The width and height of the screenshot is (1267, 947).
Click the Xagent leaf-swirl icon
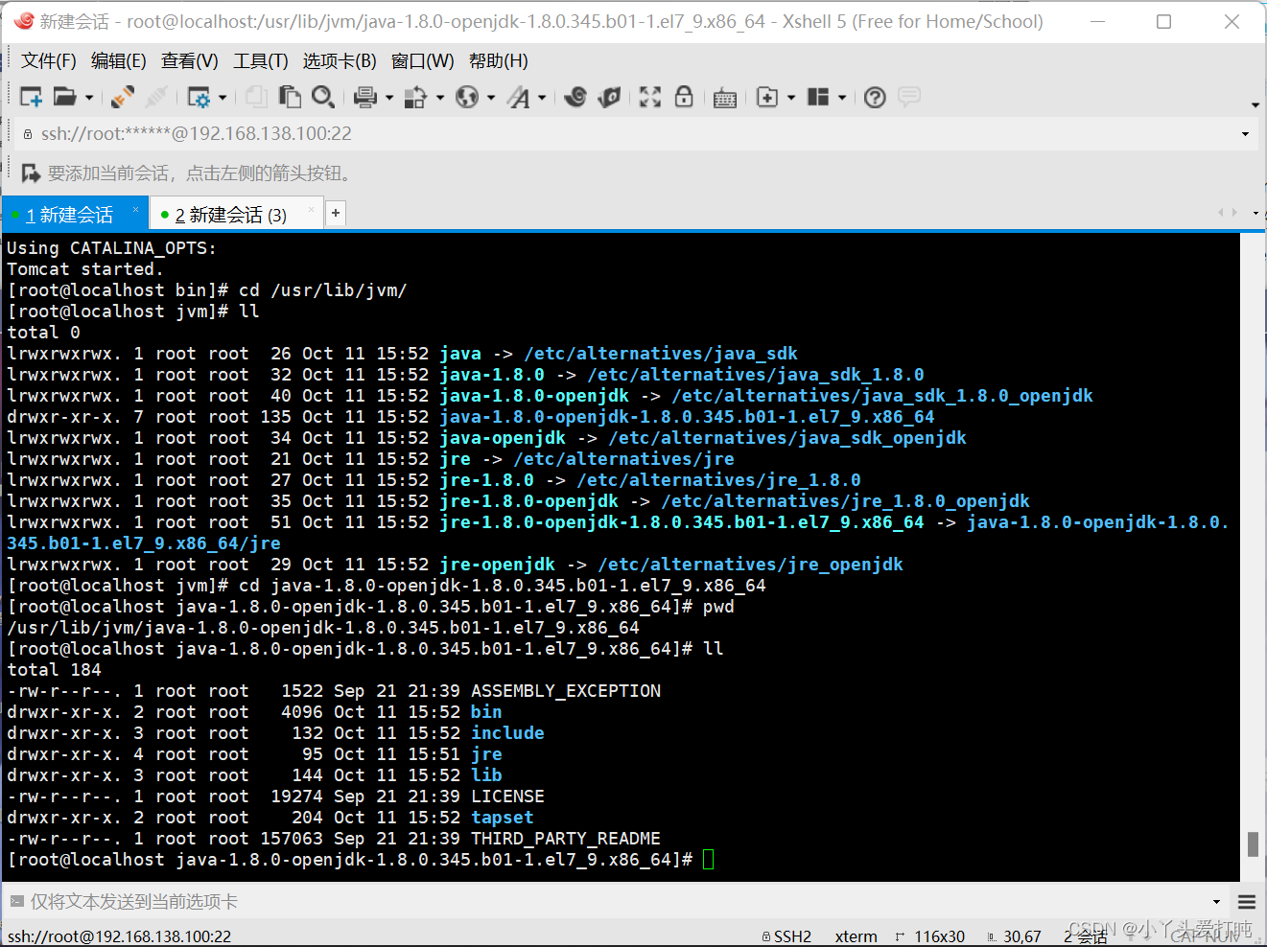tap(609, 97)
